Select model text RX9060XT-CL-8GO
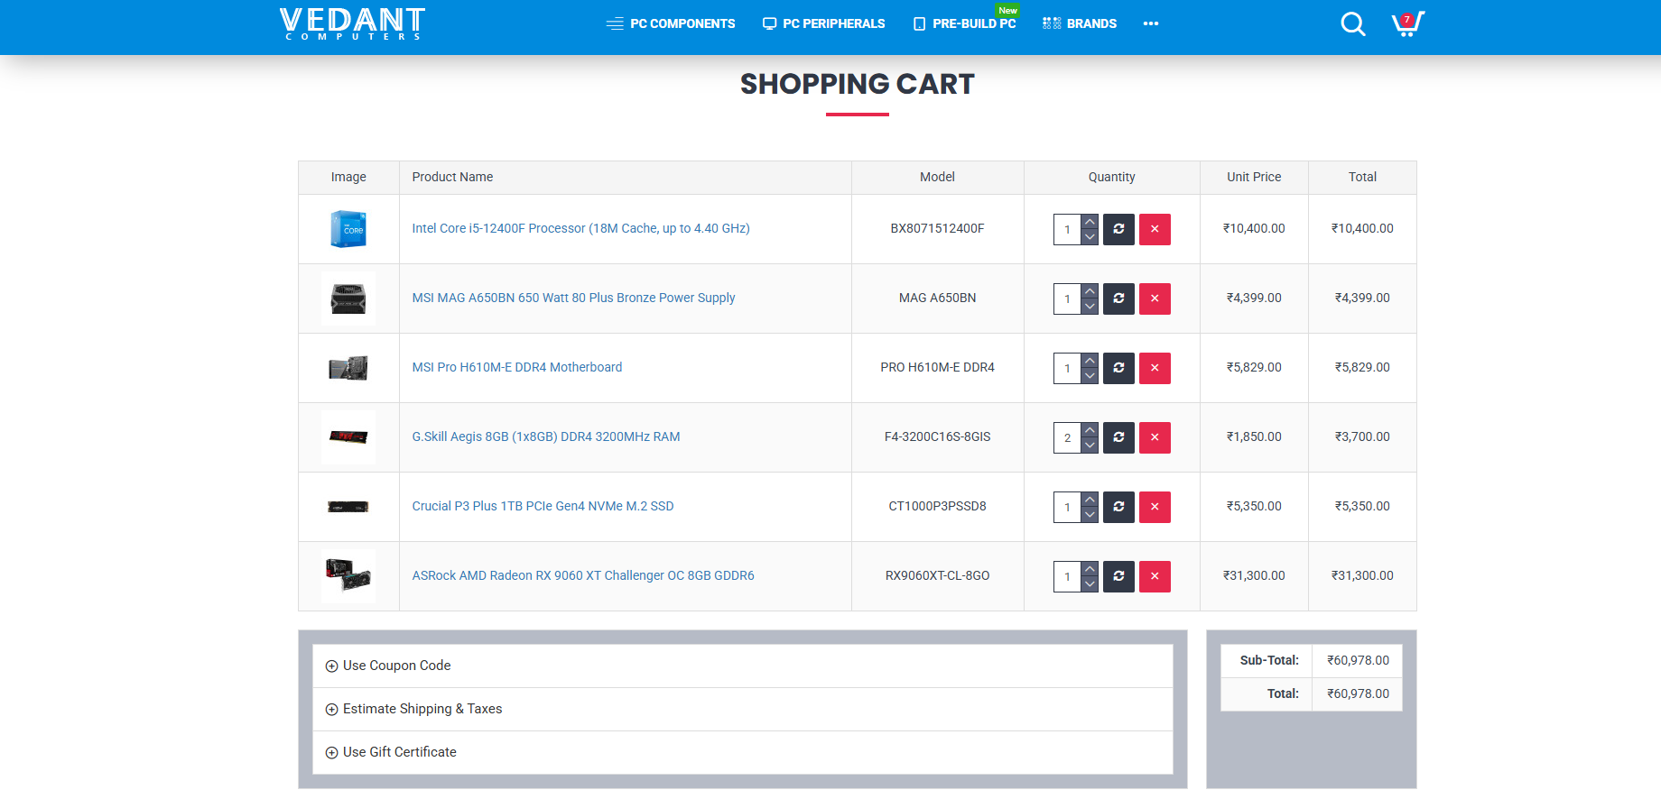The image size is (1661, 799). [x=937, y=575]
